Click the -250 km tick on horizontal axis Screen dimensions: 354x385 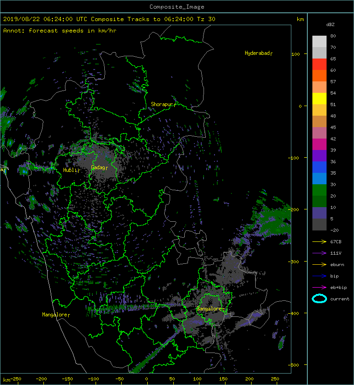[x=16, y=379]
